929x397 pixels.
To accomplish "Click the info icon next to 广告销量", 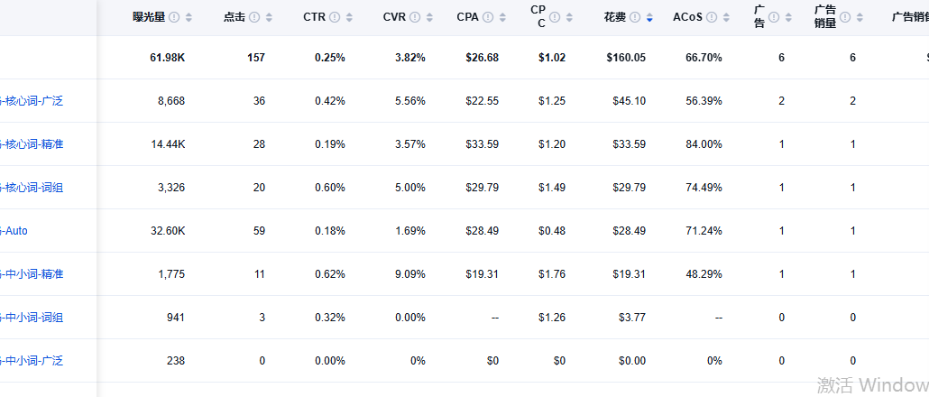I will 844,17.
